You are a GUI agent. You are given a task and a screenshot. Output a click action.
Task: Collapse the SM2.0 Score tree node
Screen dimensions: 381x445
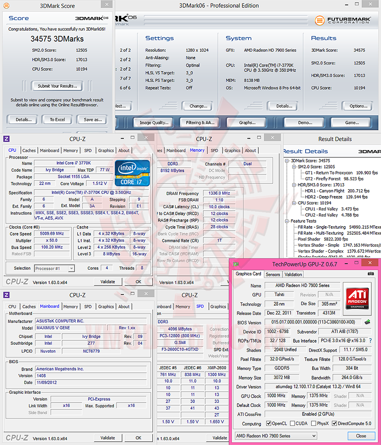click(x=294, y=166)
